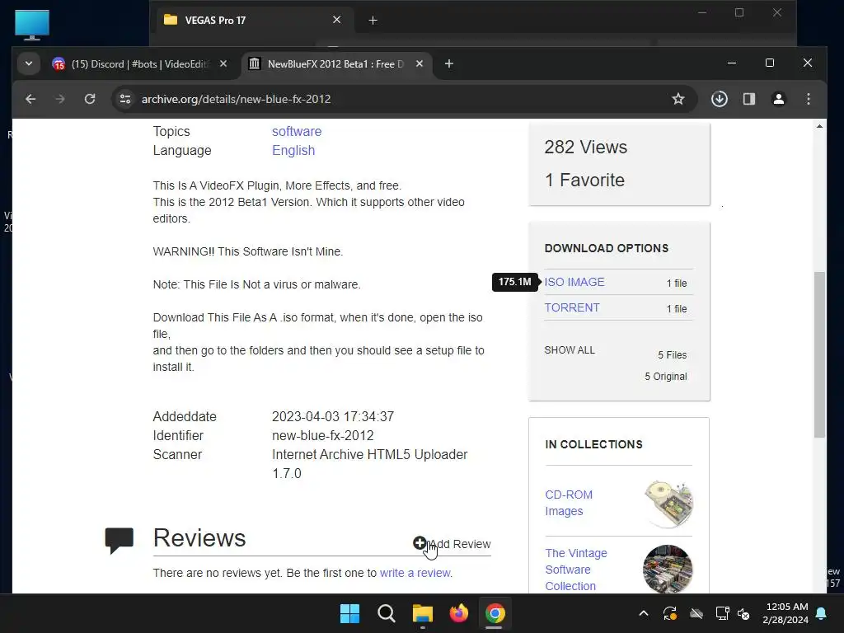Click the 5 Original files text
Viewport: 844px width, 633px height.
[x=666, y=376]
